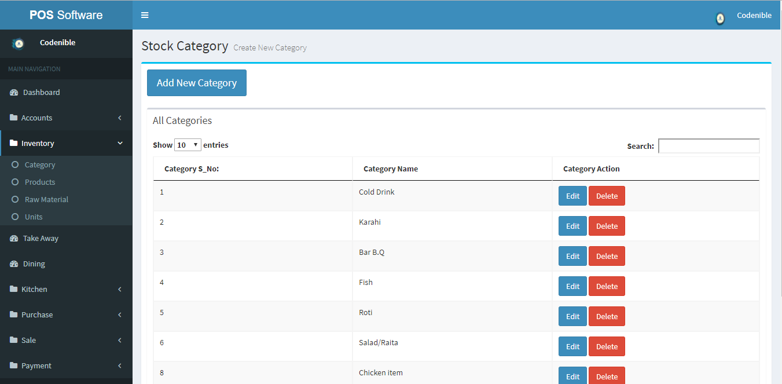Open the Show entries count dropdown

coord(188,145)
